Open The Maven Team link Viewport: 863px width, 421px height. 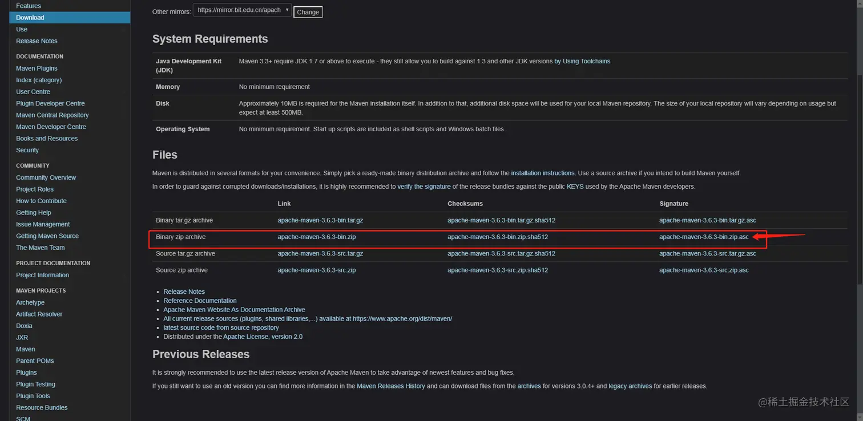(40, 248)
